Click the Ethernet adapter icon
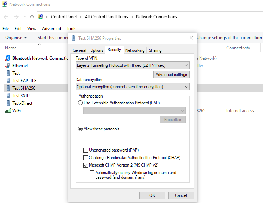This screenshot has width=263, height=203. tap(7, 65)
